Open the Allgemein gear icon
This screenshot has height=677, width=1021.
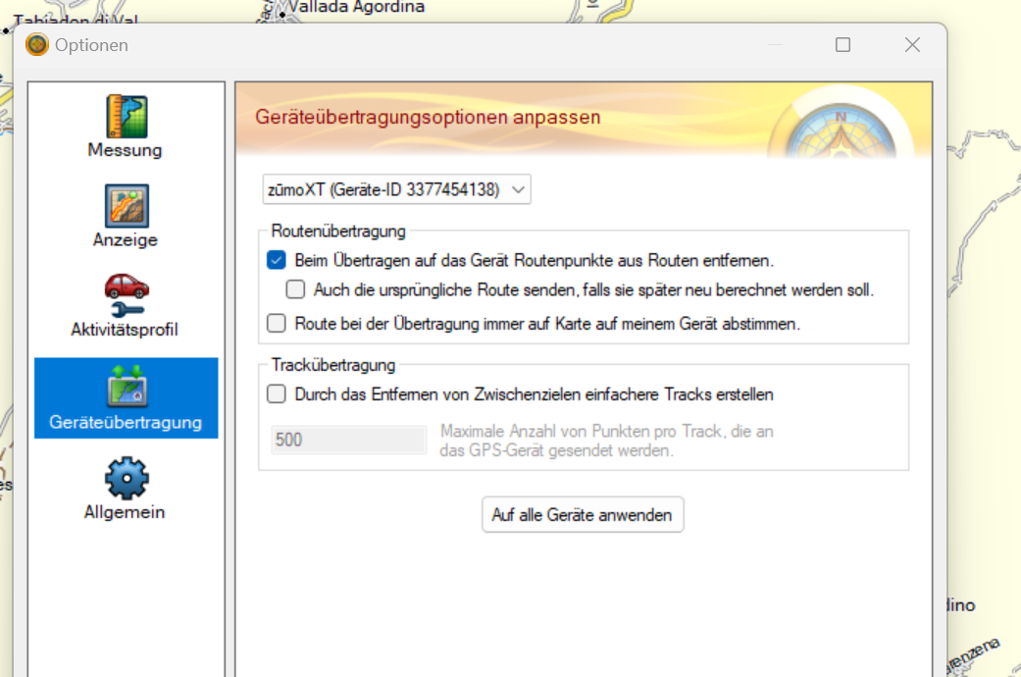pyautogui.click(x=125, y=476)
